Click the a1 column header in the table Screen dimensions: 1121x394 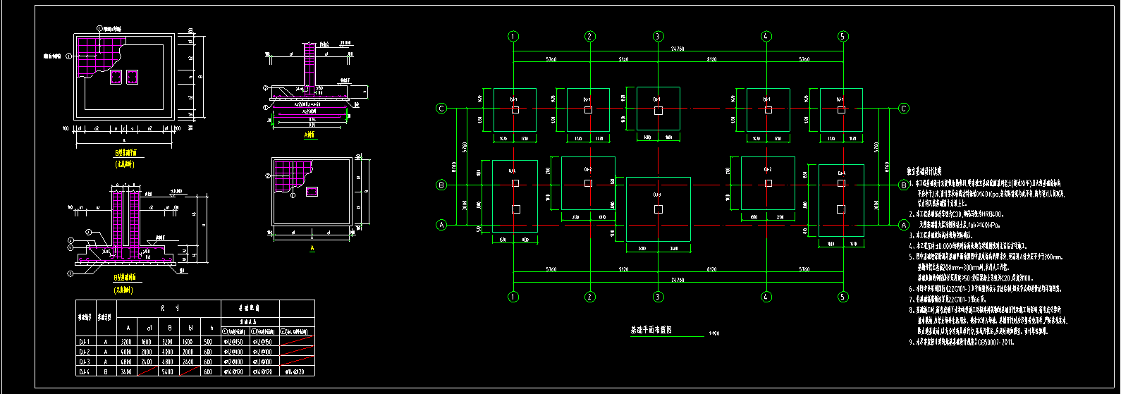pos(149,328)
